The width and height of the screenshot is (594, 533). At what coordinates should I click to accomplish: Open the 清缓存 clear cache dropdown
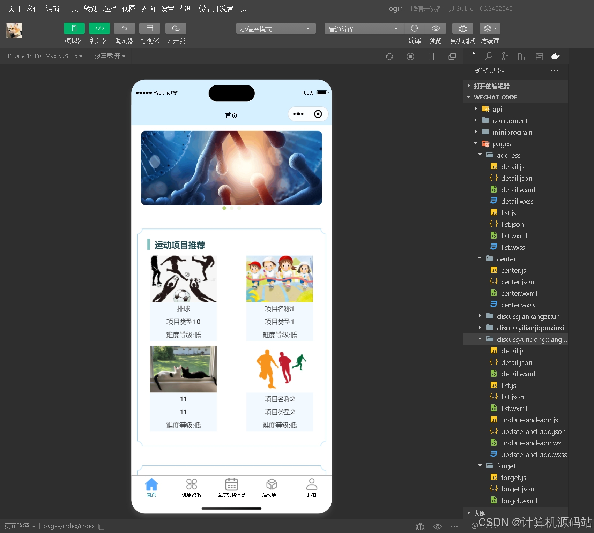pos(490,29)
